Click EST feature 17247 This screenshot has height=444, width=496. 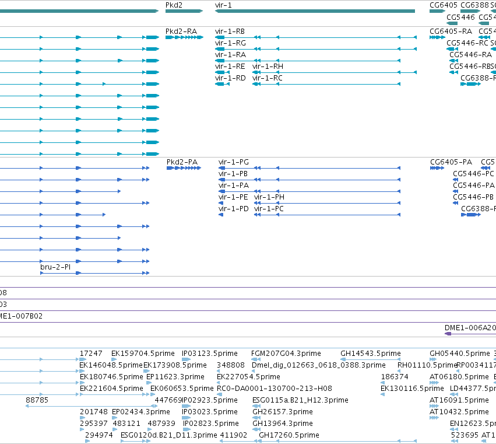pos(91,354)
